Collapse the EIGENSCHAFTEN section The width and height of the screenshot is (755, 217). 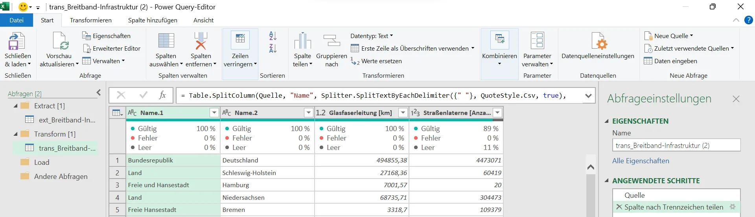pos(606,121)
